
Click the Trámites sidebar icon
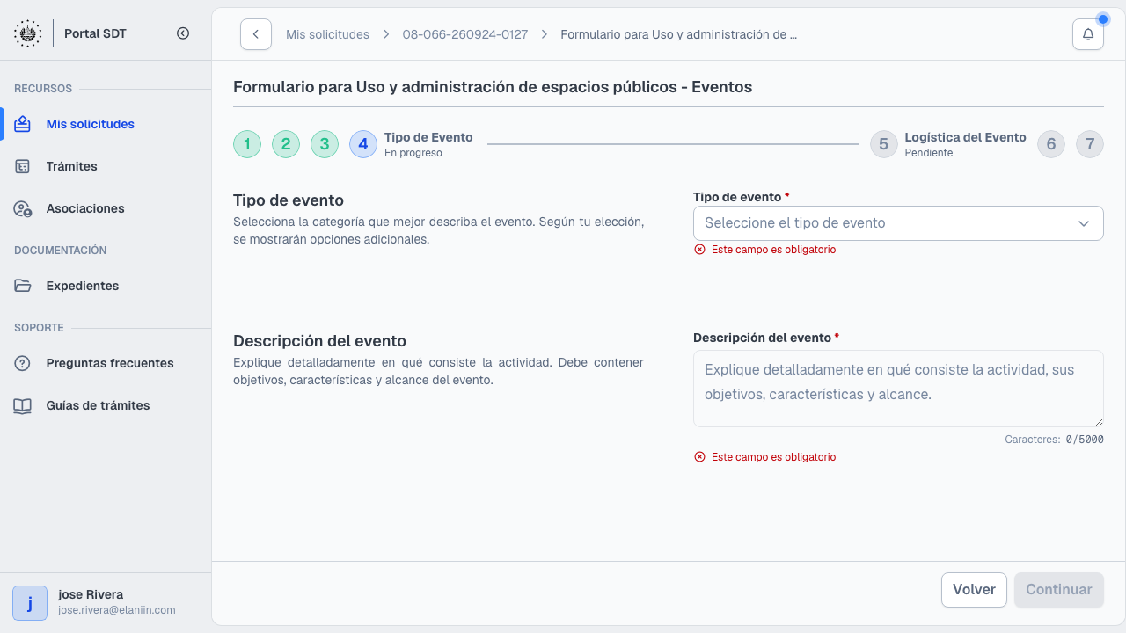23,166
